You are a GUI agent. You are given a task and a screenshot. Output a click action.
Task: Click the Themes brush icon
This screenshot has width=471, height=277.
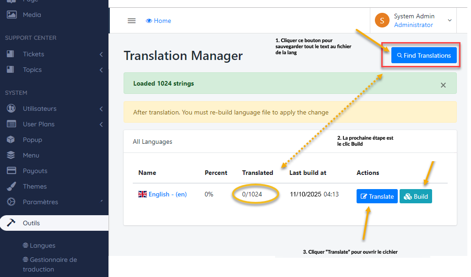(x=11, y=186)
